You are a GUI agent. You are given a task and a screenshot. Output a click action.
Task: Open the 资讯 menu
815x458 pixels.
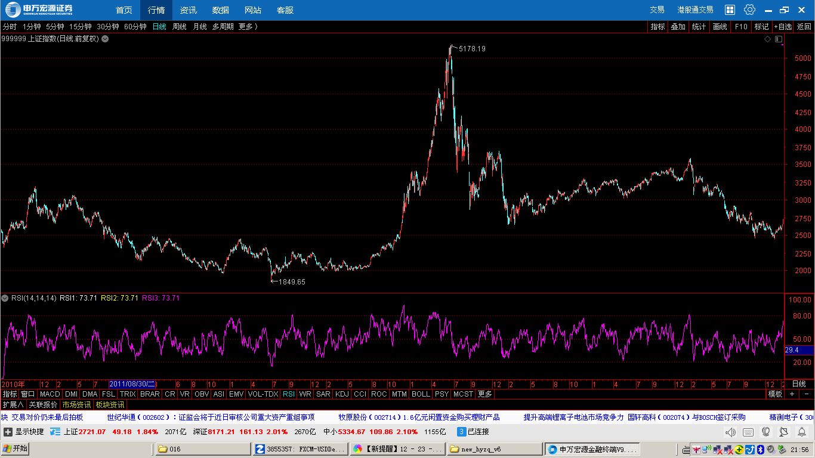tap(189, 10)
